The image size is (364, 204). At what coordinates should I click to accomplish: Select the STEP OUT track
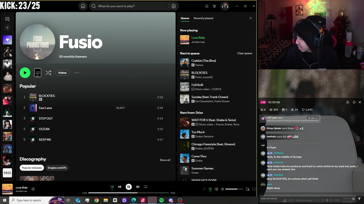[x=96, y=118]
